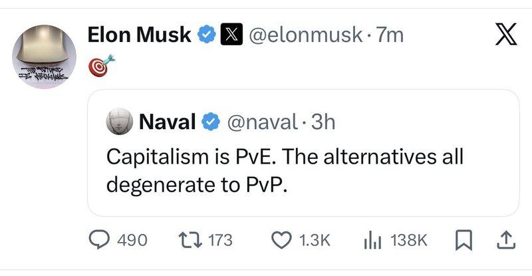Click the bullseye target emoji in the post
Screen dimensions: 532x276
tap(99, 65)
